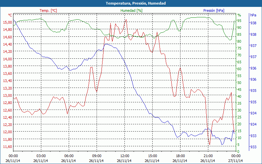Click the 50 humidity axis value
This screenshot has height=164, width=262.
point(239,83)
